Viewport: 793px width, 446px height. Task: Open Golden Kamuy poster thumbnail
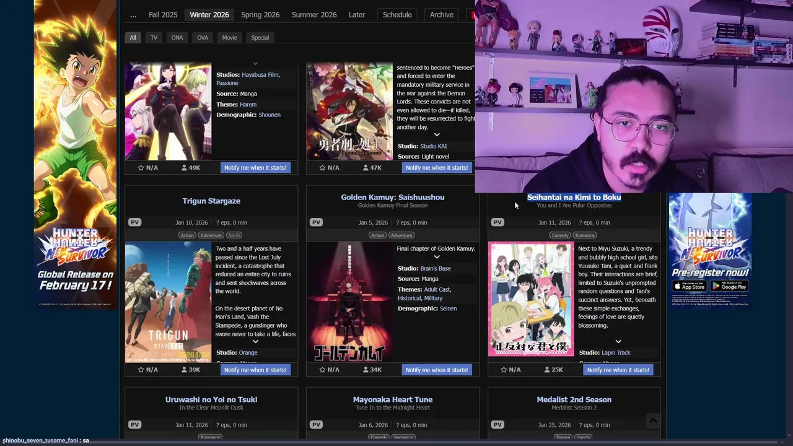[349, 303]
